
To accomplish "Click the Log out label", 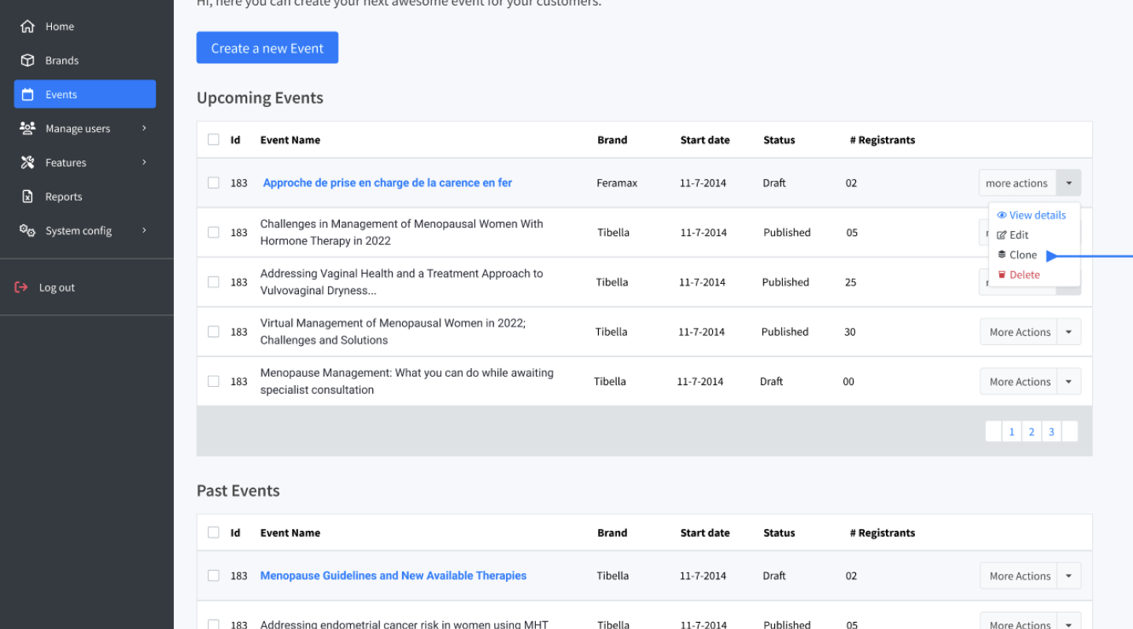I will [x=57, y=288].
